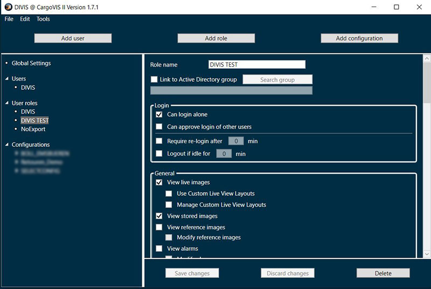Uncheck View stored images
431x289 pixels.
tap(159, 216)
